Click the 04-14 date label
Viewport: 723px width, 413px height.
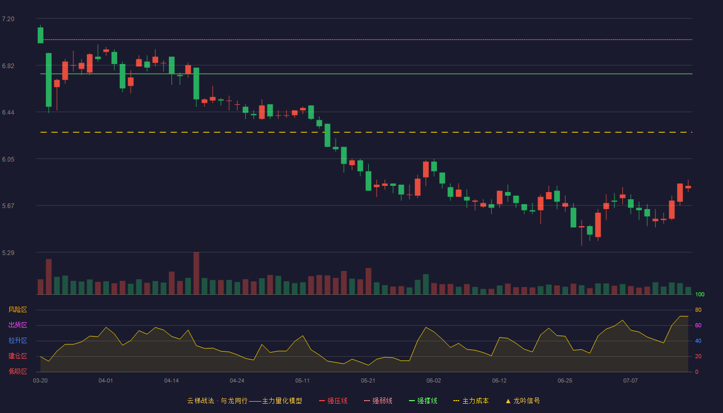(x=171, y=380)
